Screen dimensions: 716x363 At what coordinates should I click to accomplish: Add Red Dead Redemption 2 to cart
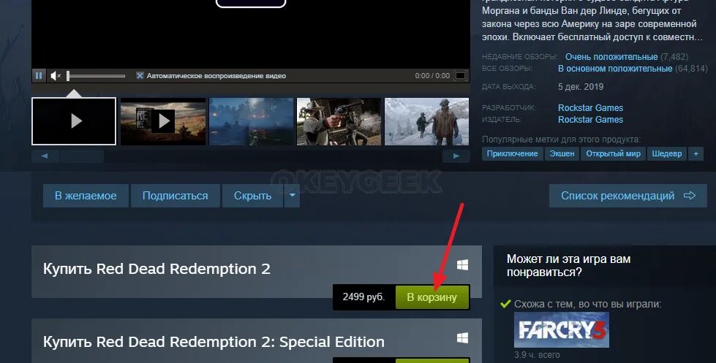pos(432,297)
